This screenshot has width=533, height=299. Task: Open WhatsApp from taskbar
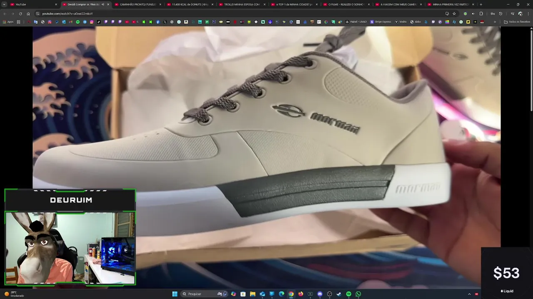(358, 294)
